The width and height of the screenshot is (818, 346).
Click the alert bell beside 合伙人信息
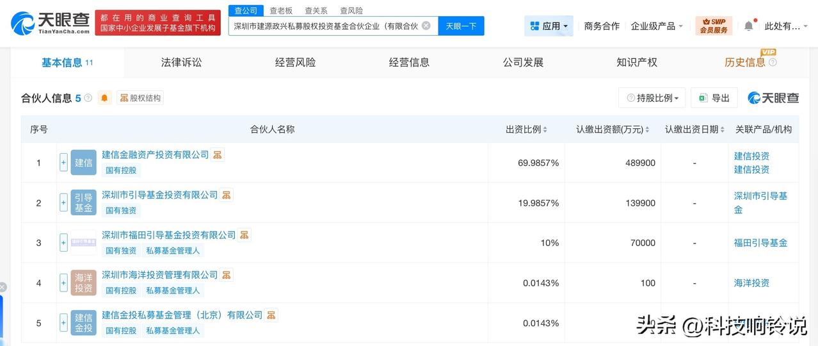104,98
